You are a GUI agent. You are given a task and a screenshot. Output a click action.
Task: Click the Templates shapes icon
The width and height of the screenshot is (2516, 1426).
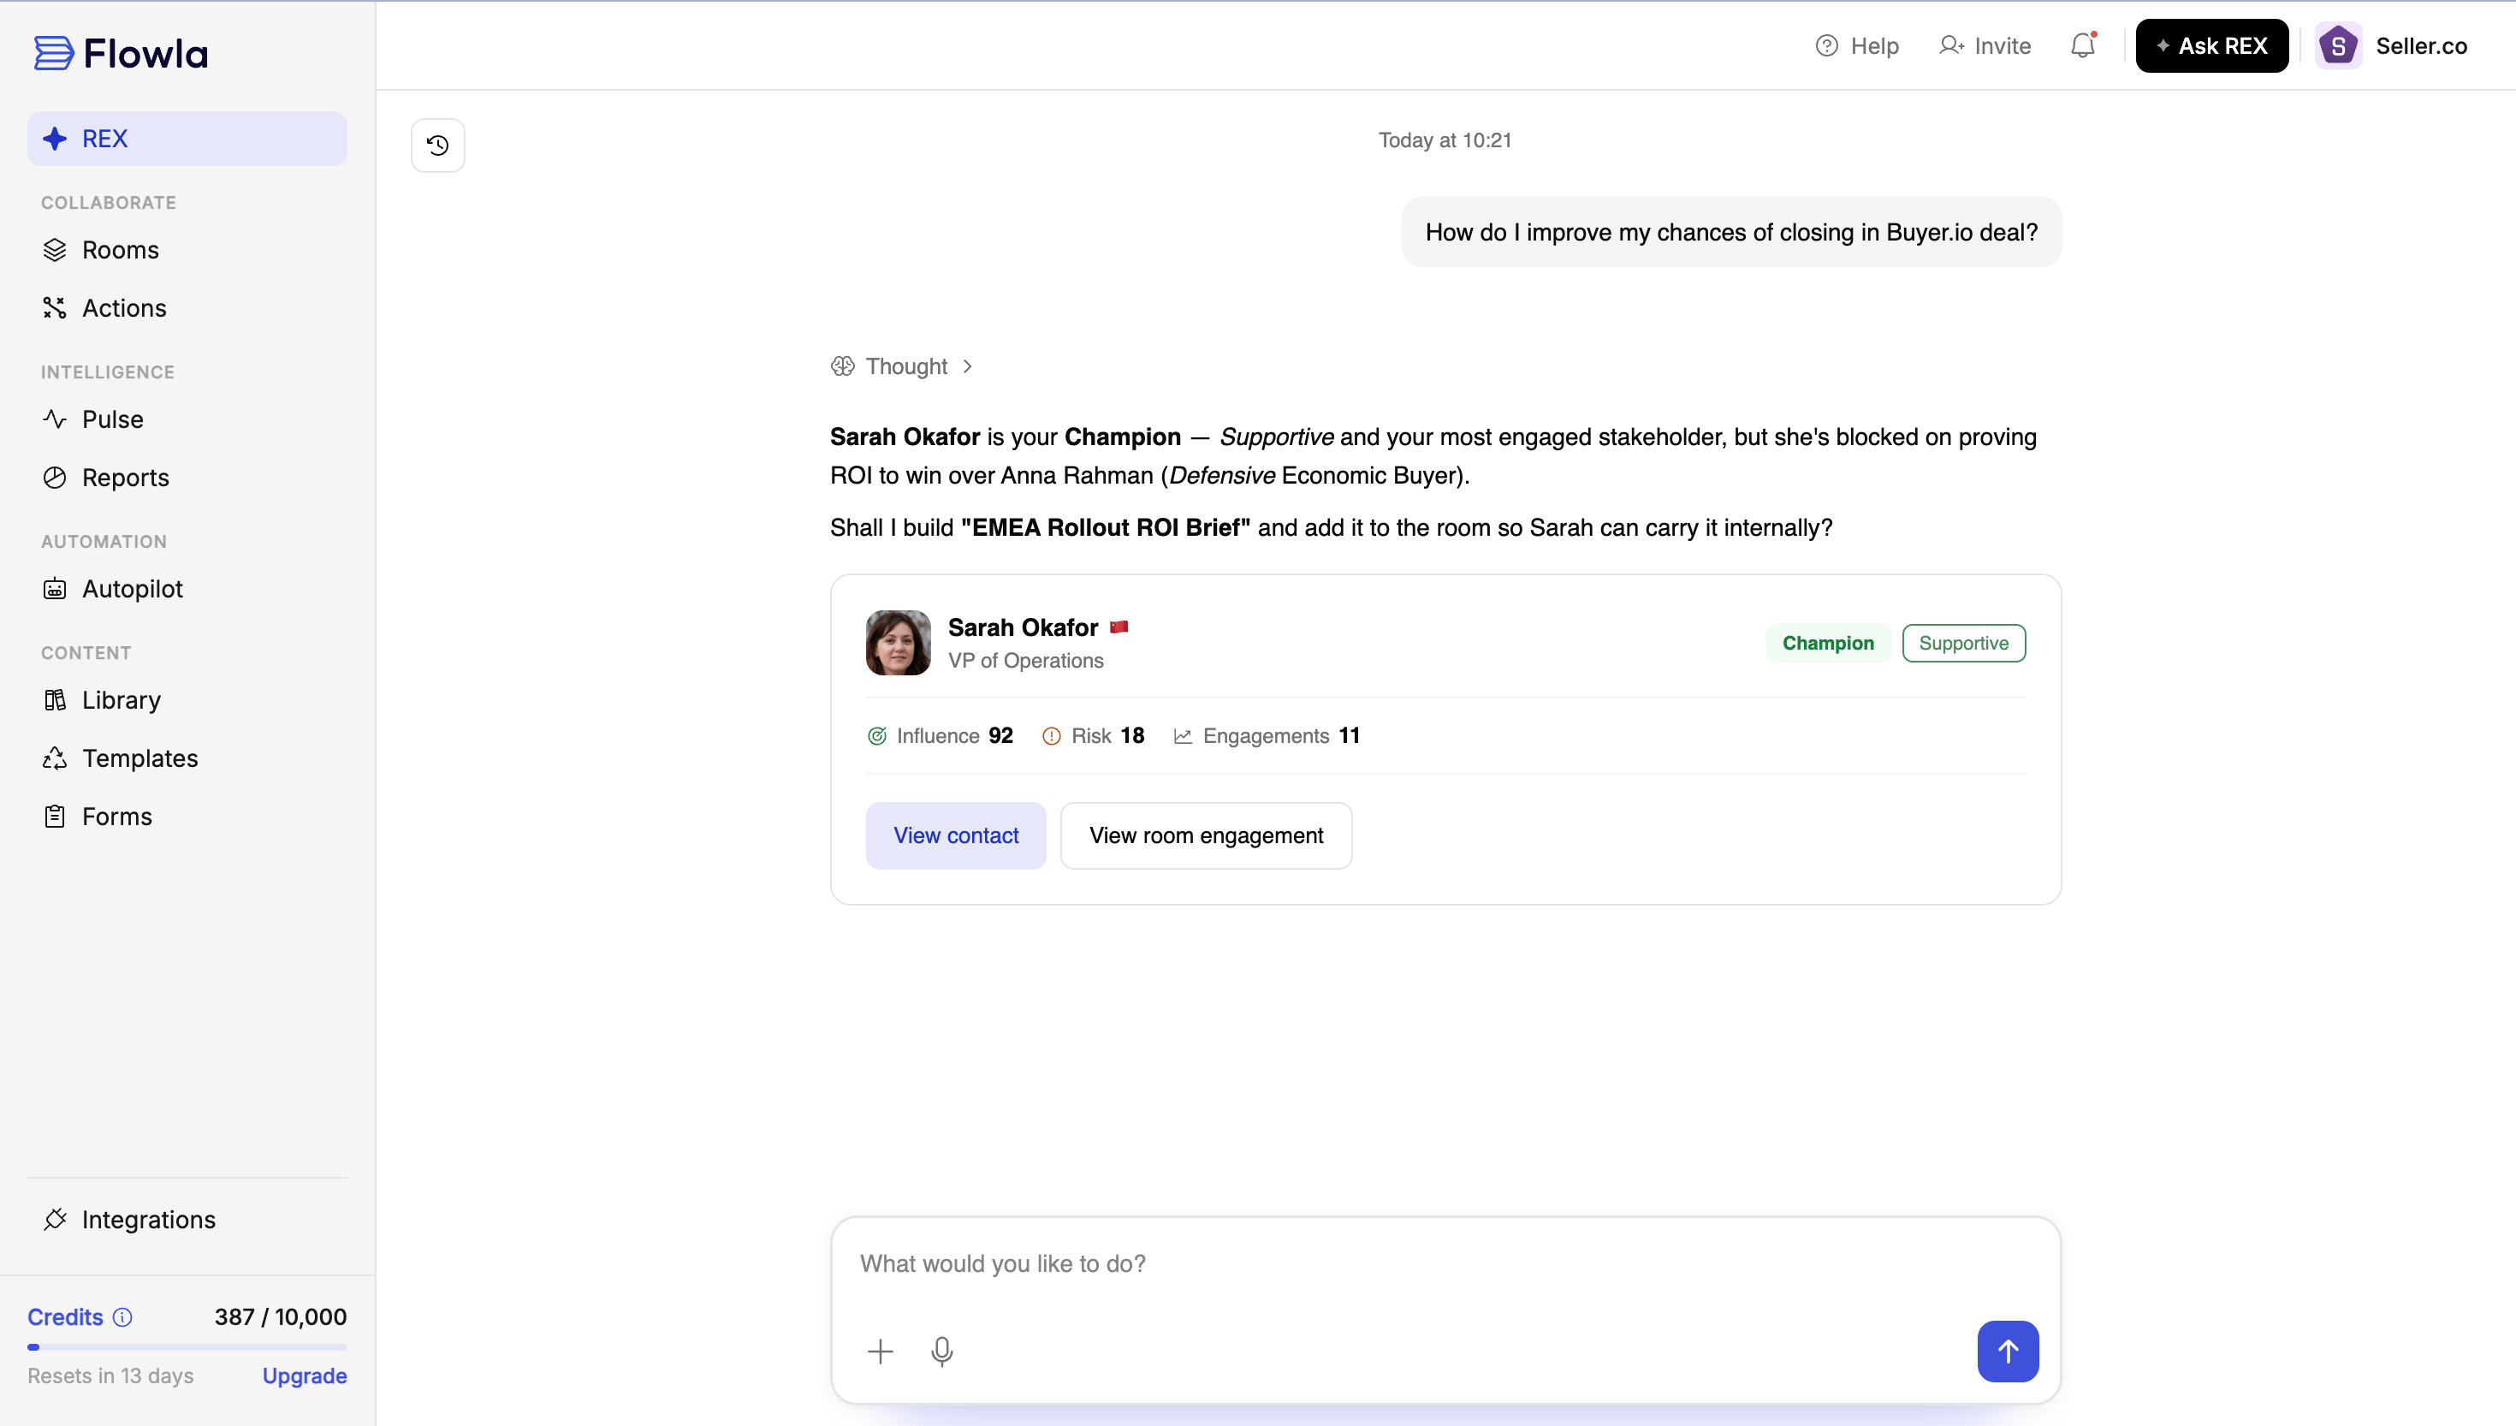[x=55, y=758]
